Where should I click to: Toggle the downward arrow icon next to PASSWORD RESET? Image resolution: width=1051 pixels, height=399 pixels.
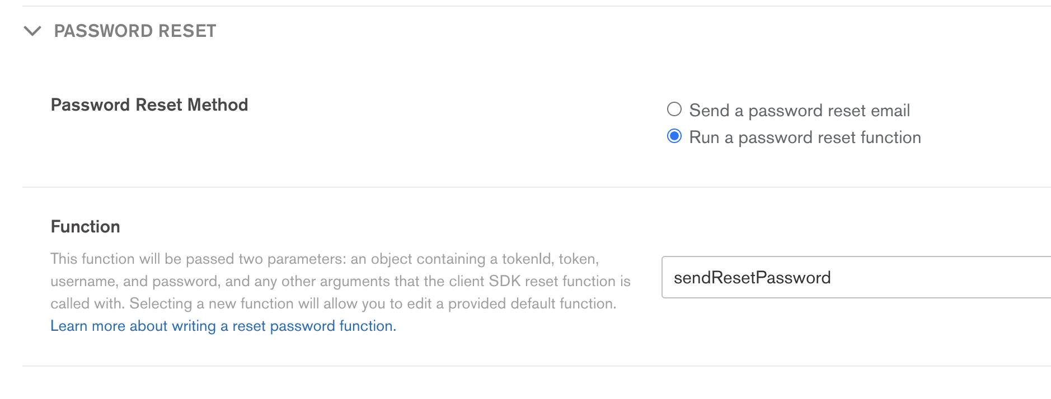click(x=33, y=31)
